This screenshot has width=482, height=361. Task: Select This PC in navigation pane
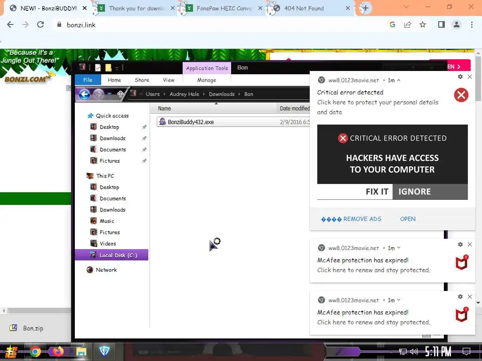pyautogui.click(x=105, y=176)
